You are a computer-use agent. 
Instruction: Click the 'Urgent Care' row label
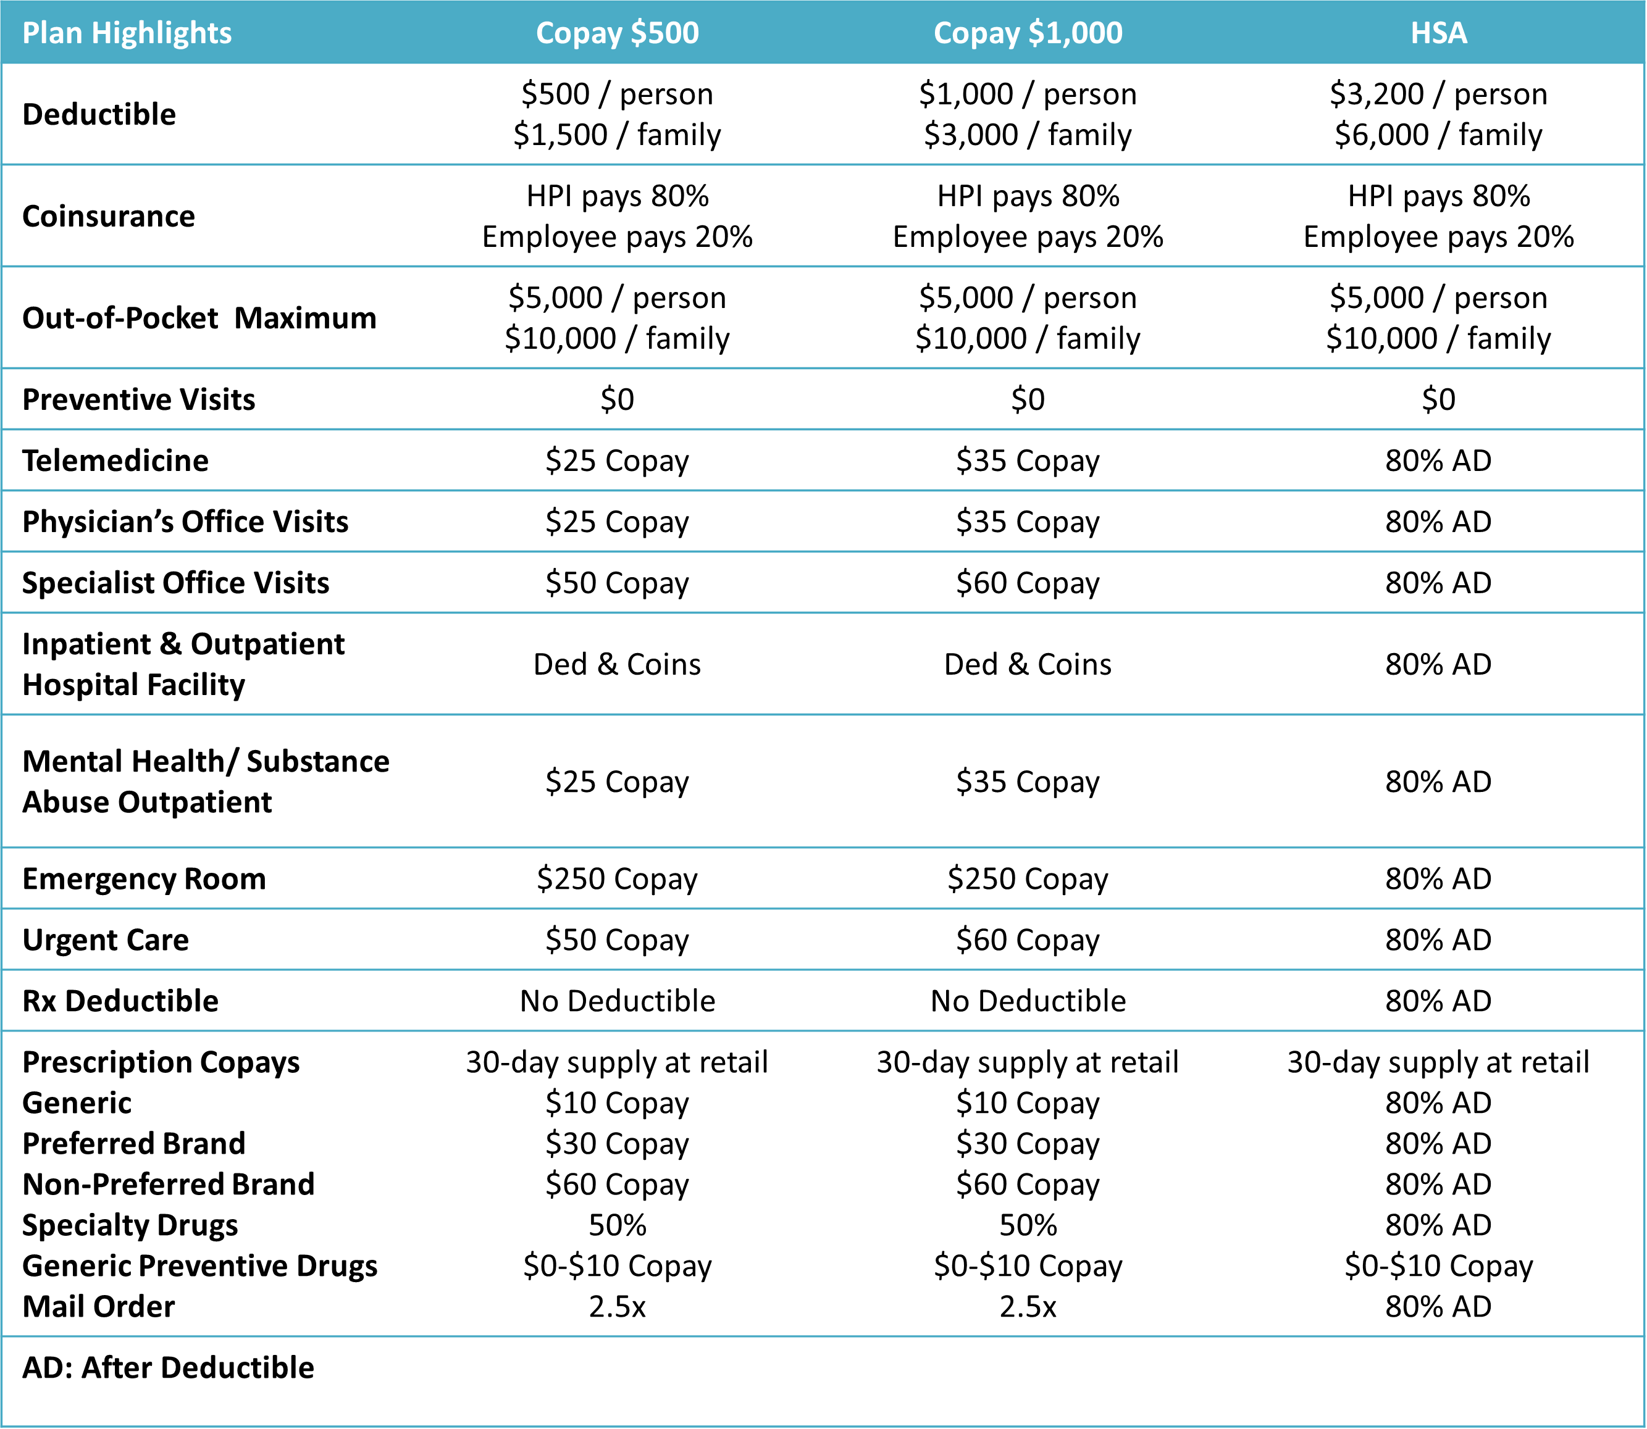[x=105, y=940]
